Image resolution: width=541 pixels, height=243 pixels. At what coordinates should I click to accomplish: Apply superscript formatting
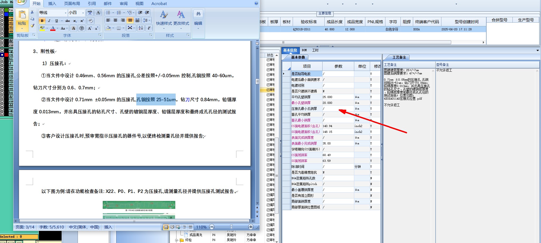click(x=82, y=21)
